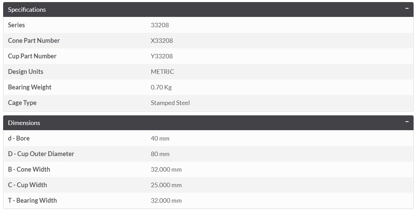
Task: Click the METRIC design units value
Action: pos(162,72)
